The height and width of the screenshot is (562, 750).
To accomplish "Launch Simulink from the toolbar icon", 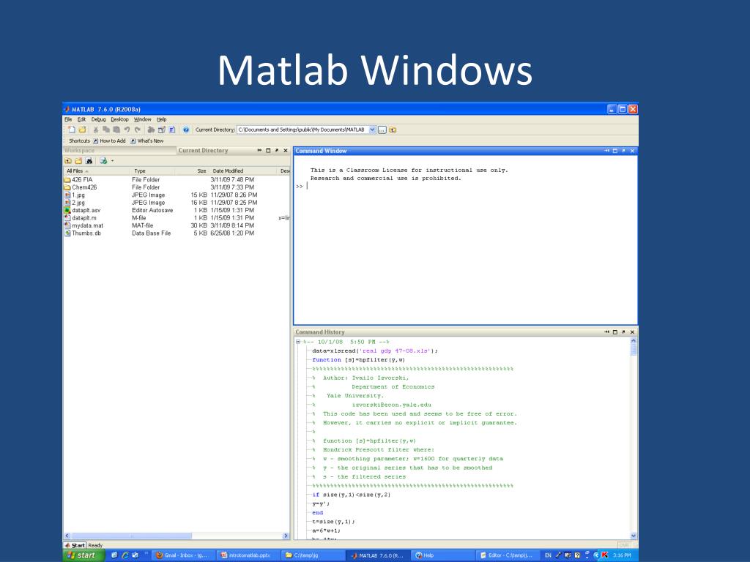I will pyautogui.click(x=151, y=130).
